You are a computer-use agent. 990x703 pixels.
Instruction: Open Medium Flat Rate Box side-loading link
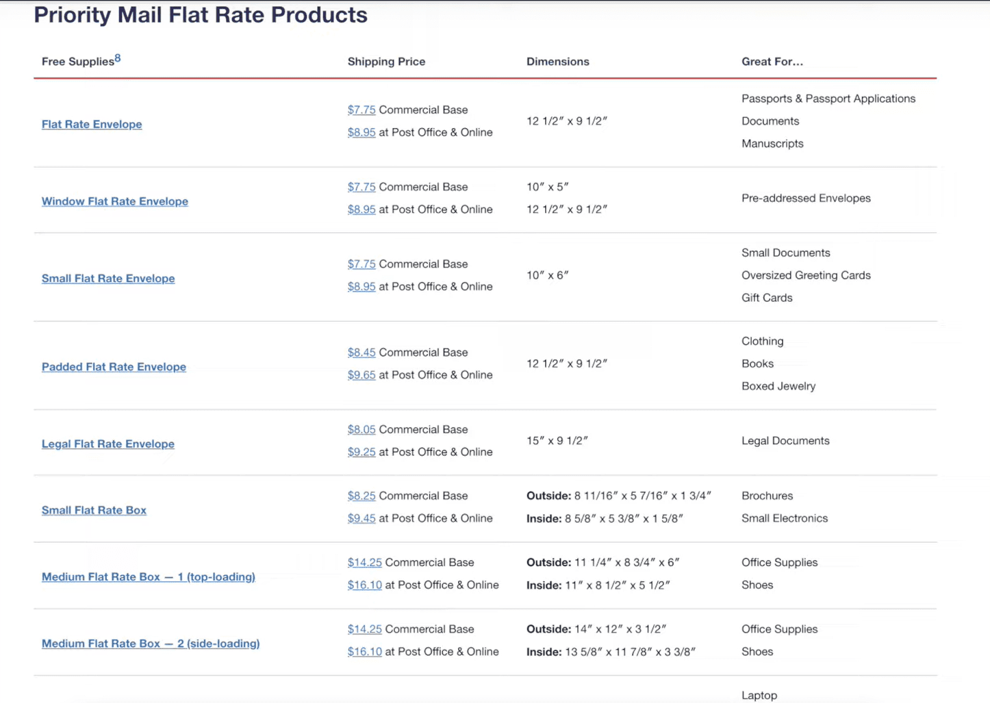click(150, 643)
